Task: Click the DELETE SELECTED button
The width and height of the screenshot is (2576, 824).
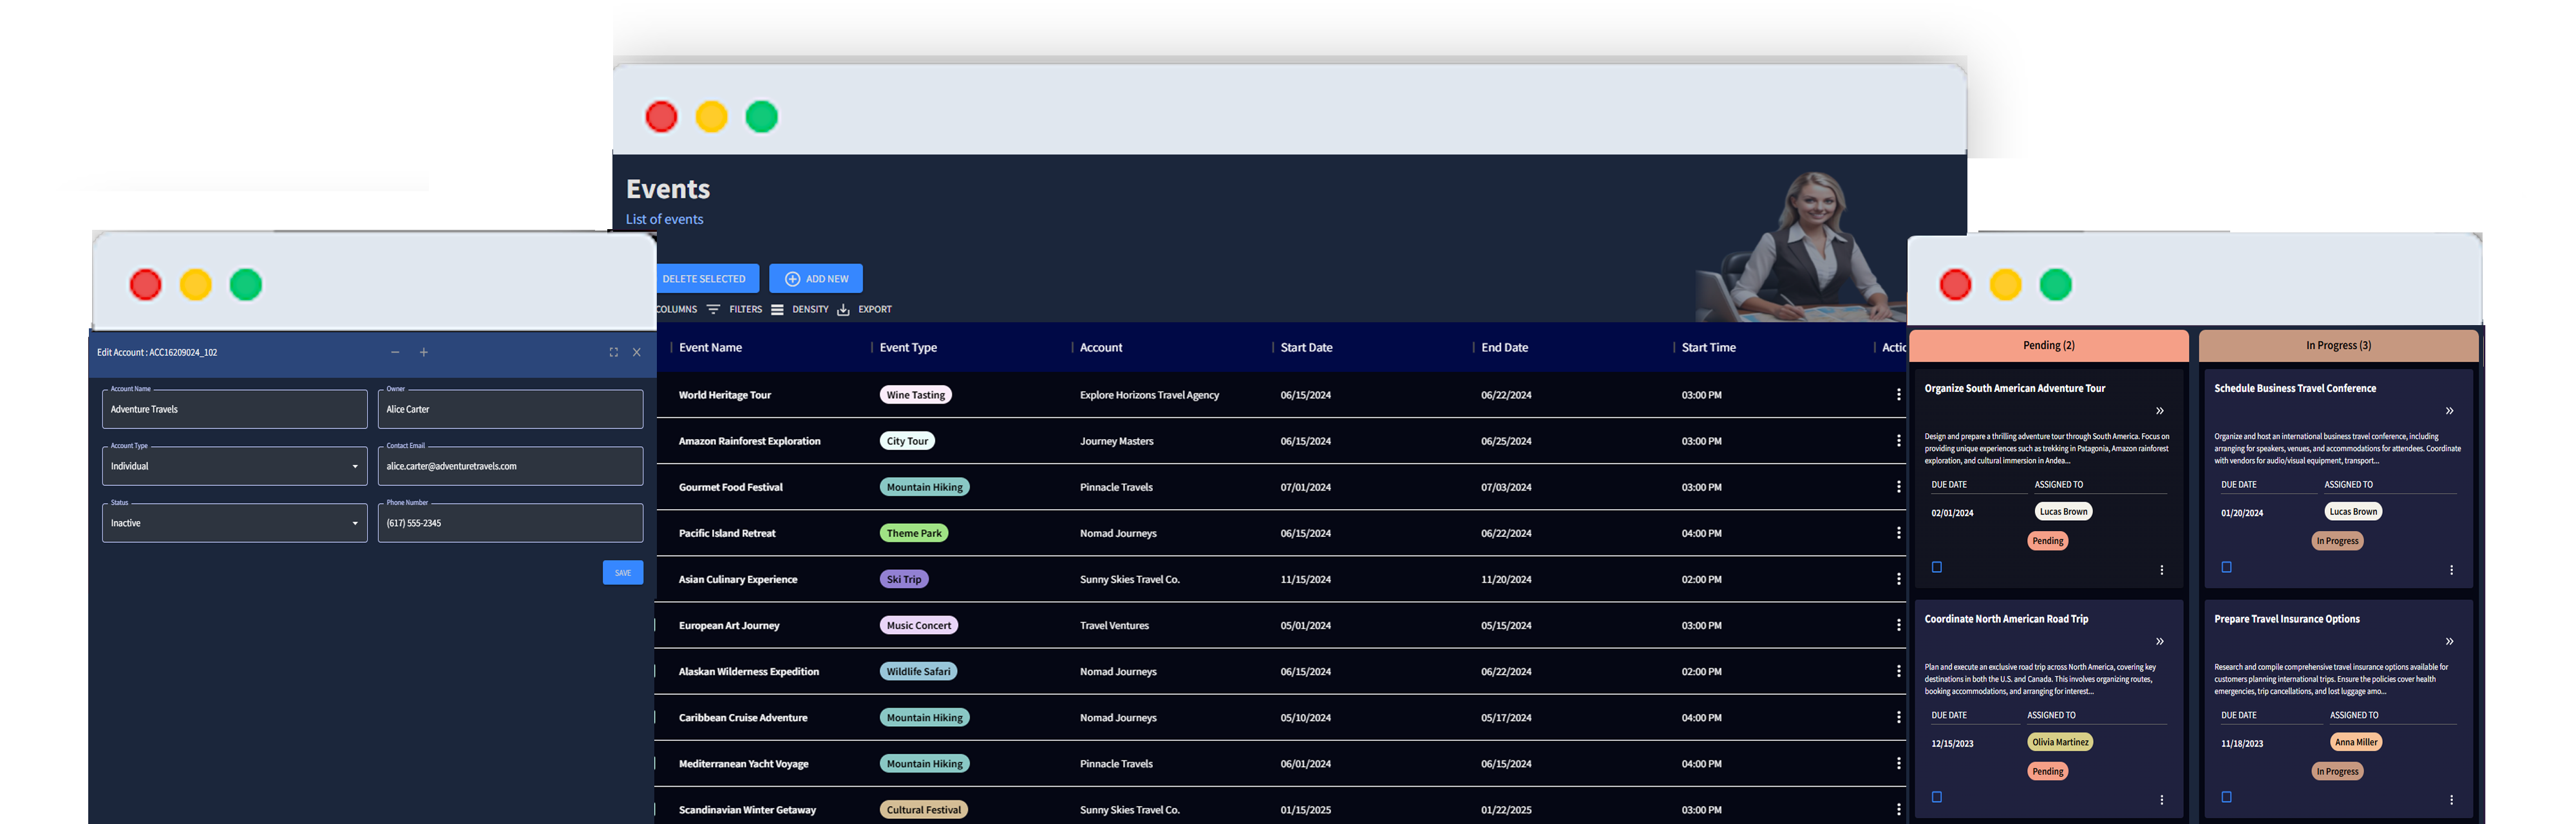Action: 706,278
